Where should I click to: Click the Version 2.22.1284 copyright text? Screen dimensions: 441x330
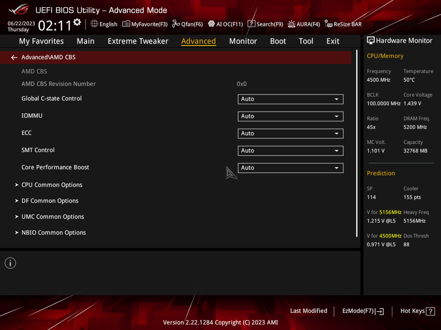(x=221, y=322)
